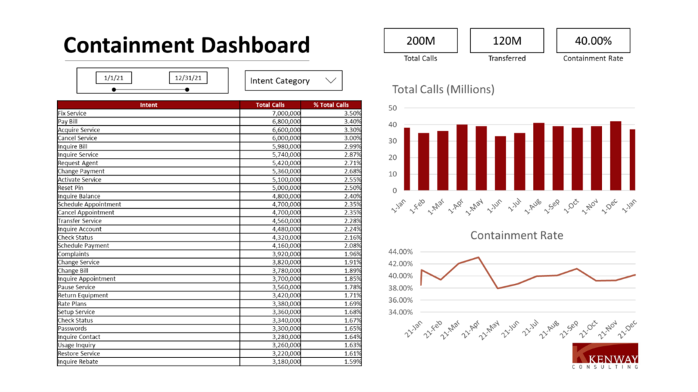
Task: Click the 7,000,000 total calls cell
Action: (270, 114)
